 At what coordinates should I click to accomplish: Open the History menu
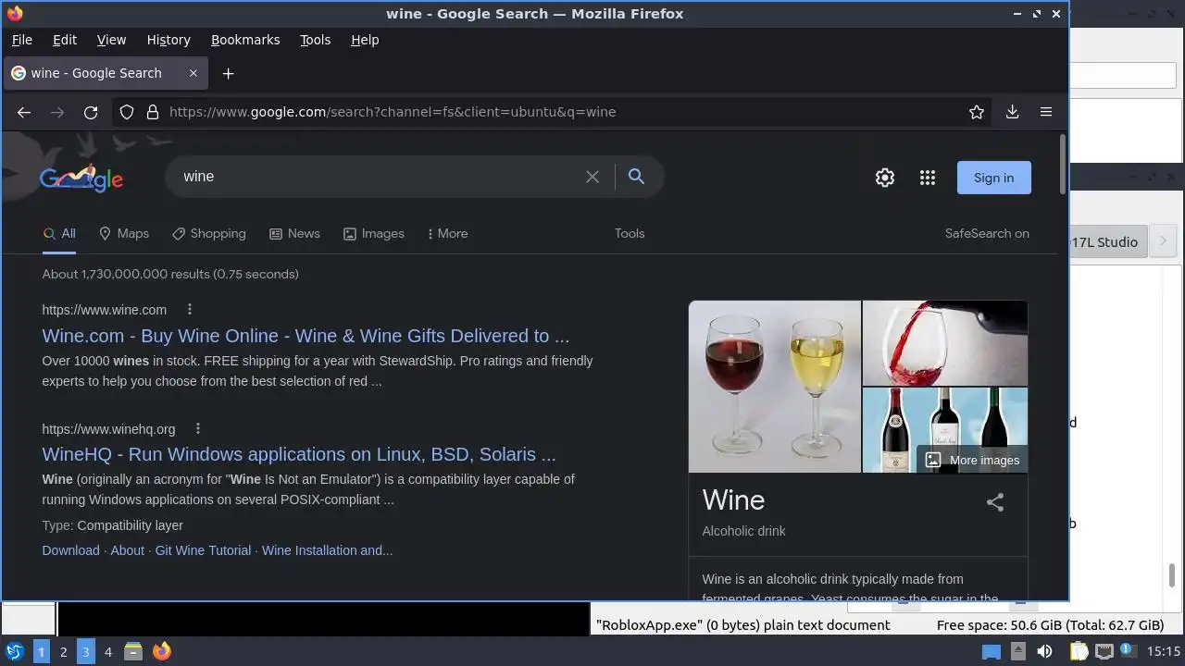168,40
